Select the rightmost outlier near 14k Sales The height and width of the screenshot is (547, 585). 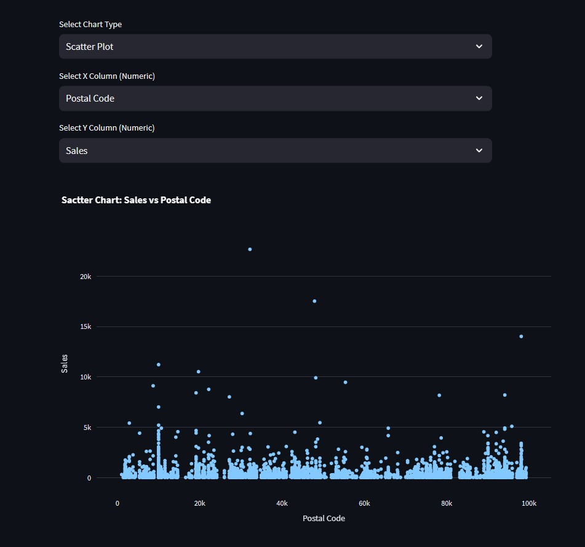click(521, 336)
